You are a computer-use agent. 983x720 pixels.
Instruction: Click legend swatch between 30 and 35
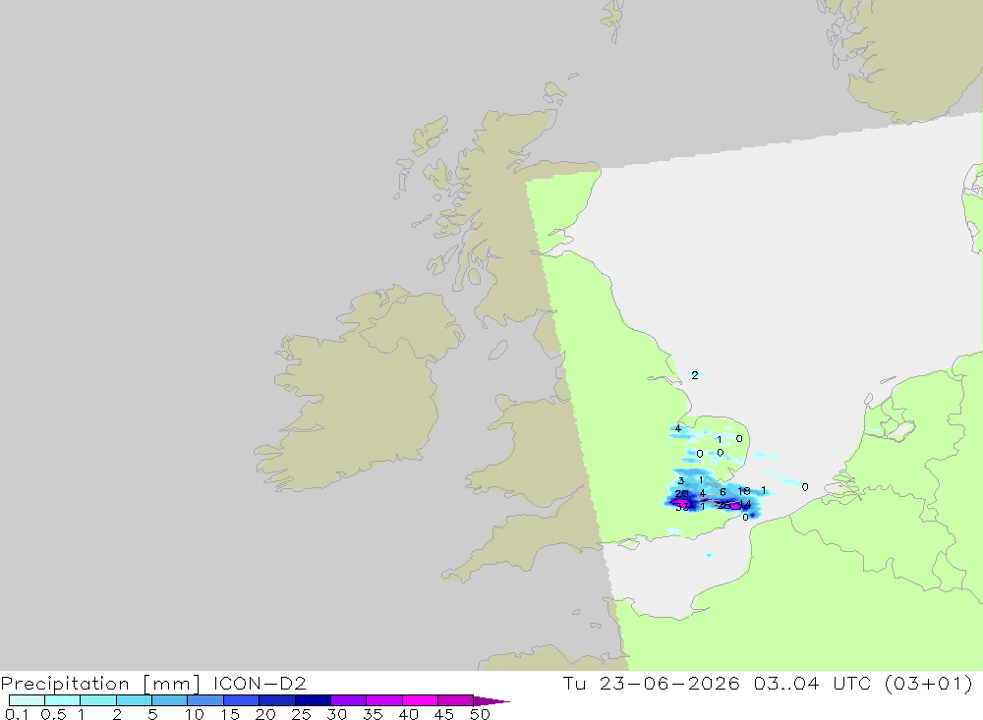pos(349,700)
